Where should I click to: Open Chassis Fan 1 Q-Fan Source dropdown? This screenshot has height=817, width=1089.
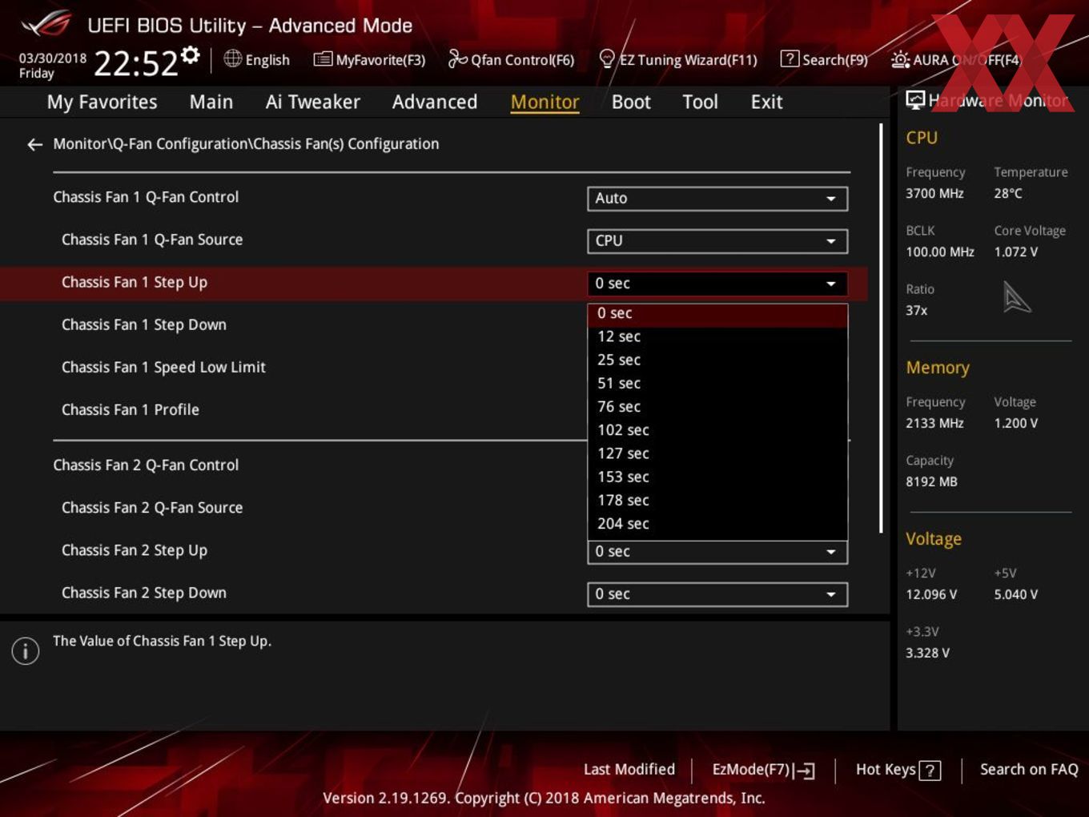click(x=717, y=241)
